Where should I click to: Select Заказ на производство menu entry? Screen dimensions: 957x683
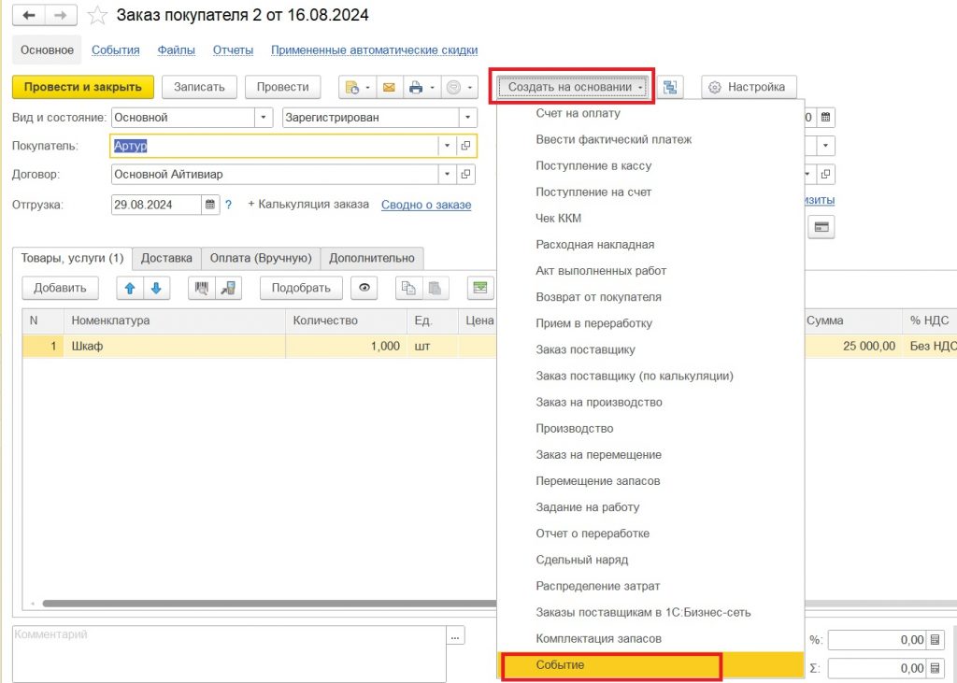650,402
